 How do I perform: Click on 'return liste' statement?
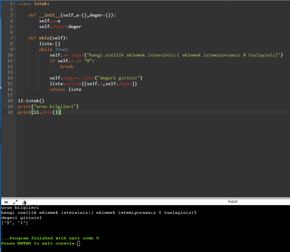pyautogui.click(x=65, y=90)
